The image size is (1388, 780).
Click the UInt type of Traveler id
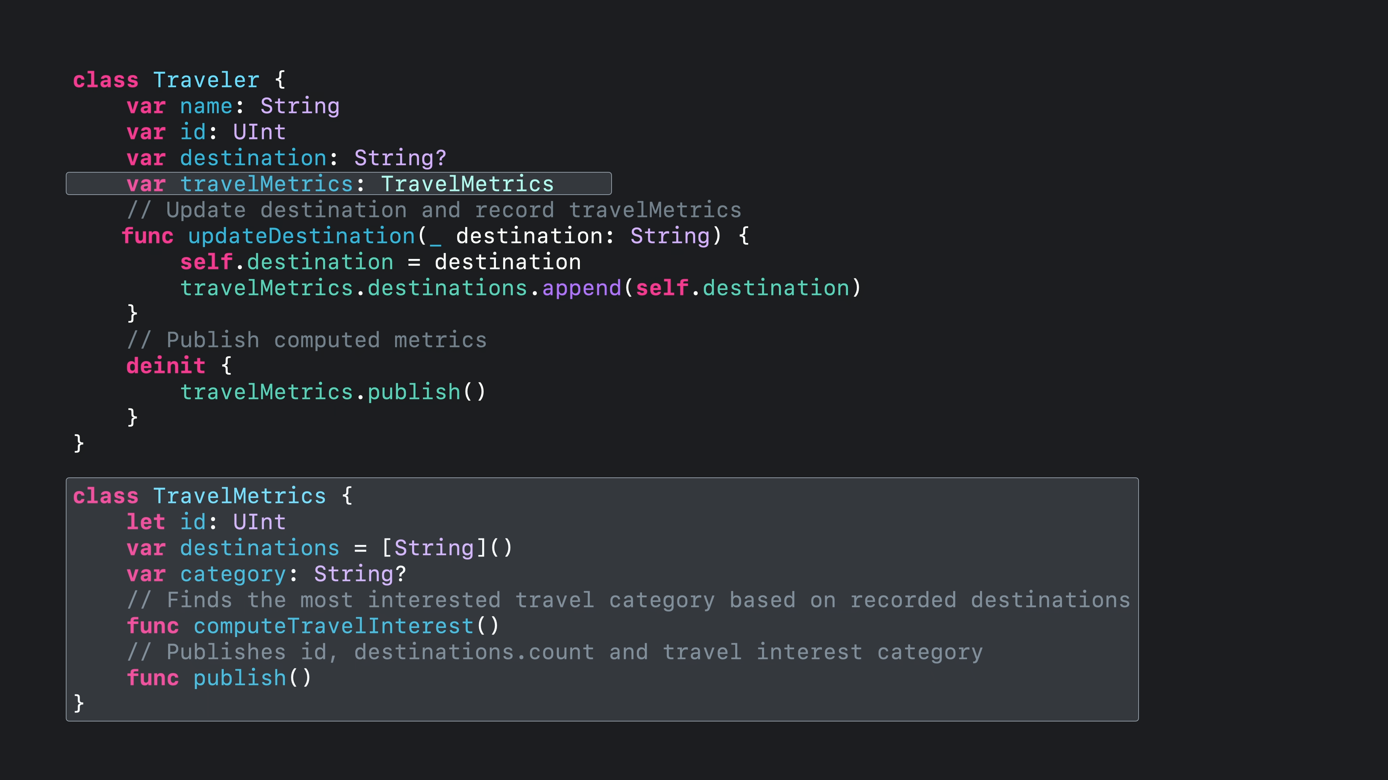(259, 133)
